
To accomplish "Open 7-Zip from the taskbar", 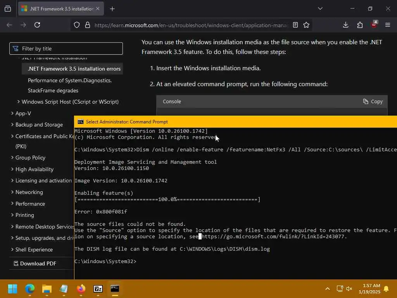I will (x=98, y=289).
